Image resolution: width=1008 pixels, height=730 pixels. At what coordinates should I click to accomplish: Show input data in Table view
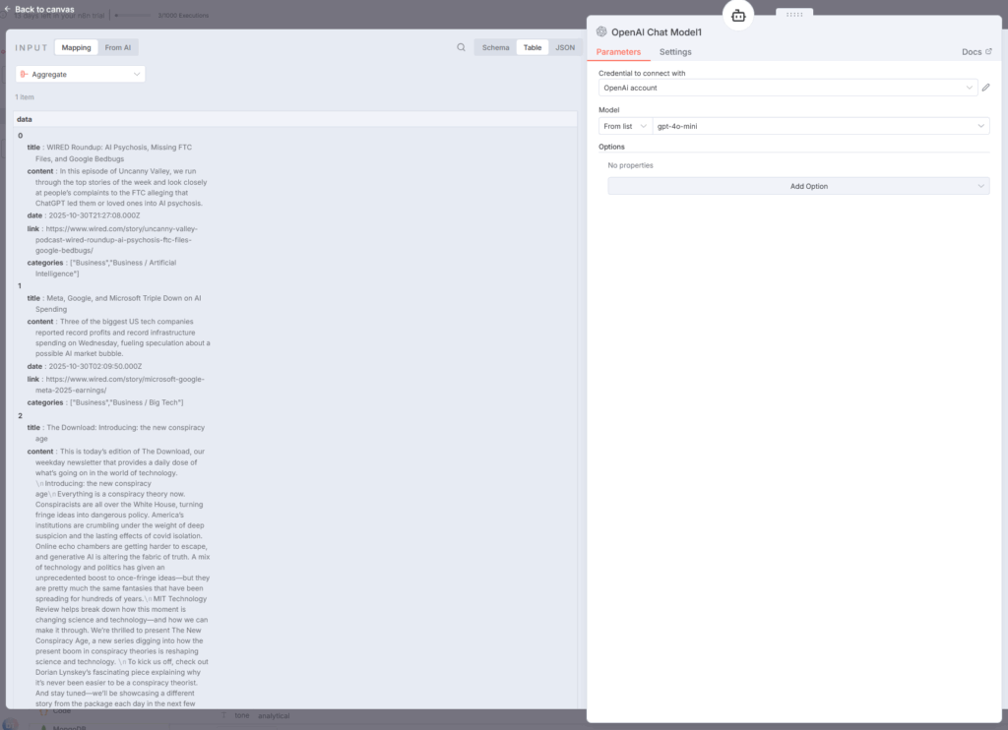click(532, 47)
